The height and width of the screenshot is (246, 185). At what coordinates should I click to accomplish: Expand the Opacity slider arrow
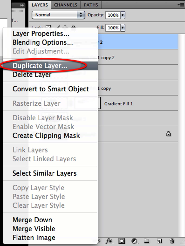pyautogui.click(x=123, y=15)
